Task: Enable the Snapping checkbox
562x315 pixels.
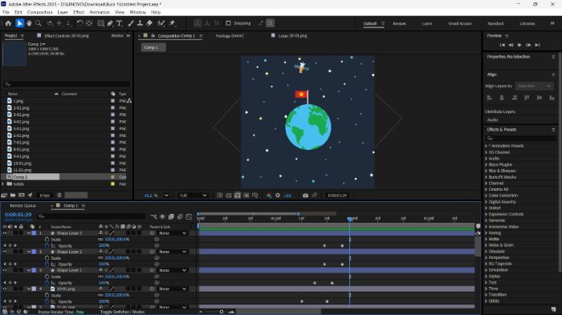Action: pyautogui.click(x=228, y=23)
